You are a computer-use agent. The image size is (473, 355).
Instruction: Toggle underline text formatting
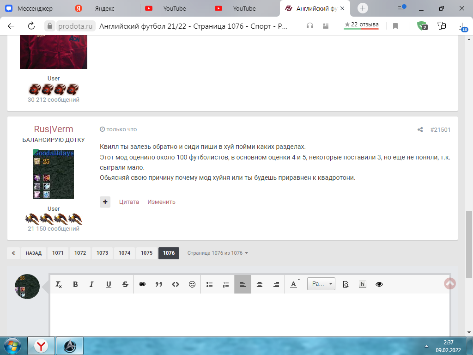click(x=109, y=285)
